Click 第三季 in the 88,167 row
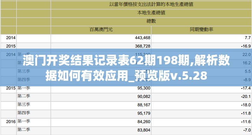The height and width of the screenshot is (135, 252). pos(24,105)
